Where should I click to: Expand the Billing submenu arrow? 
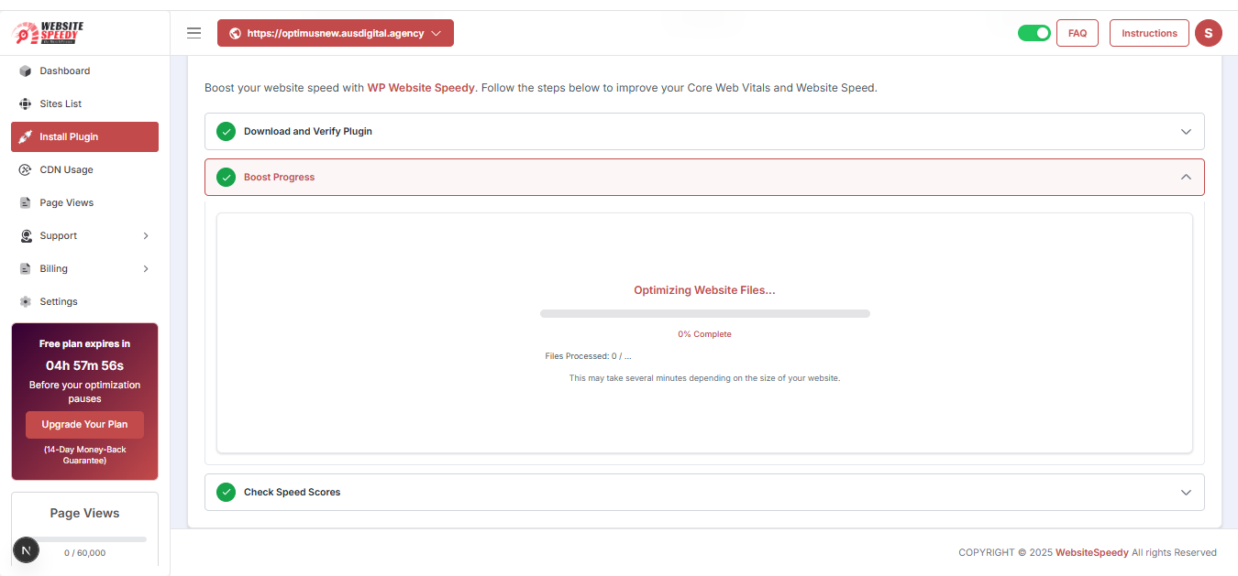146,268
